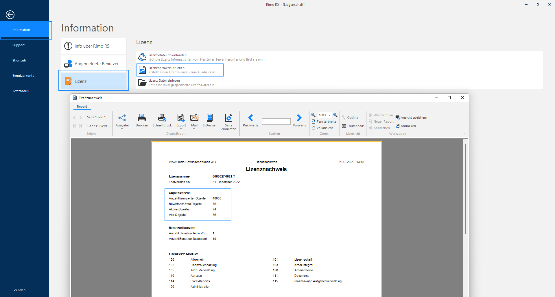Click the Suchen input field

click(276, 122)
